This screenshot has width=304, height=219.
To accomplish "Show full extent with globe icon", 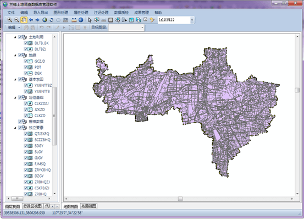I will click(x=45, y=20).
